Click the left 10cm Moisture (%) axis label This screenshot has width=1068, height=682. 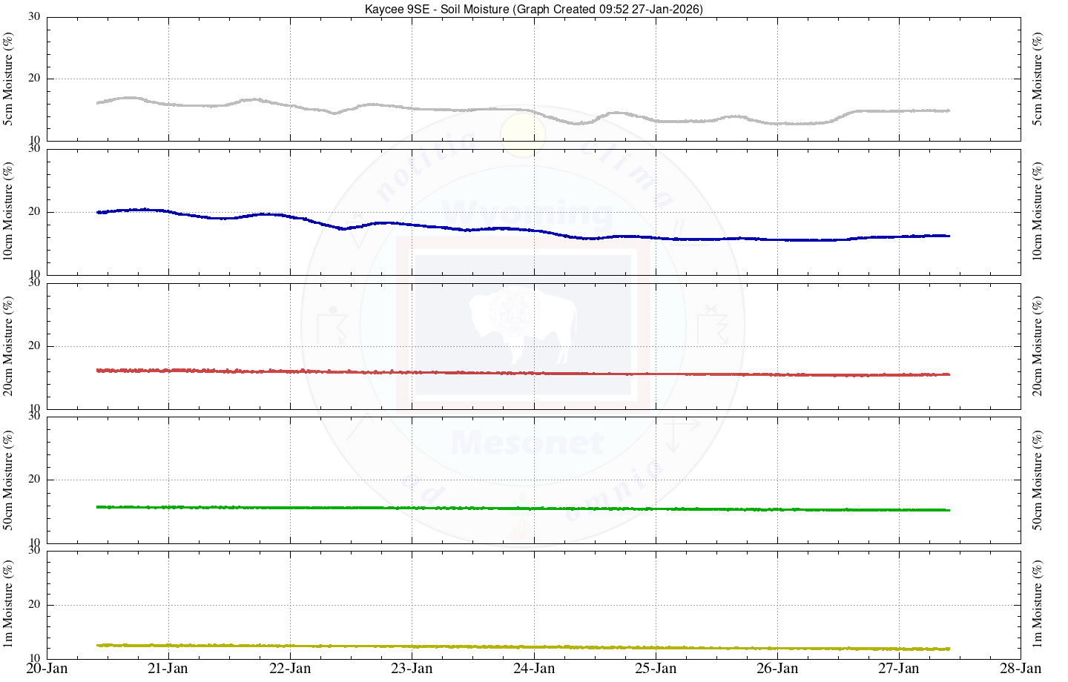point(9,212)
